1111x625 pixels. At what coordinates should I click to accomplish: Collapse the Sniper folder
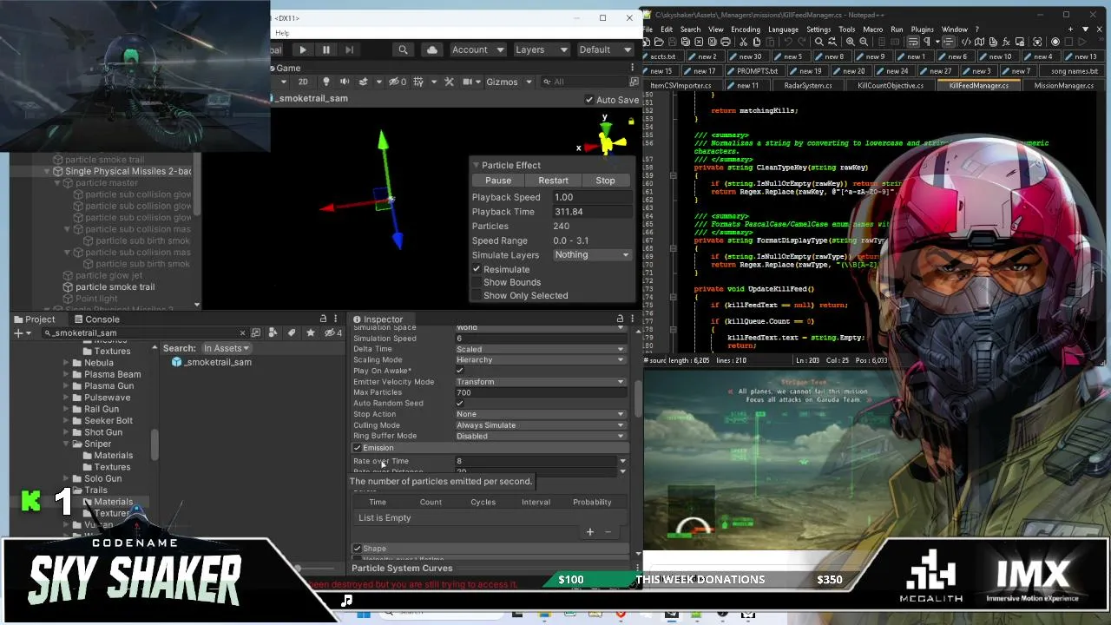[x=67, y=444]
